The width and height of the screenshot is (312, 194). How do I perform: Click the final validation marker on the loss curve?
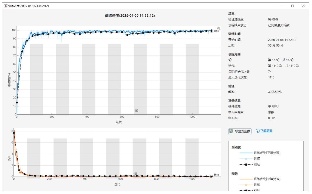(212, 176)
